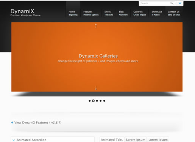Go to Styles The Skins menu
Screen dimensions: 195x142
pos(109,13)
